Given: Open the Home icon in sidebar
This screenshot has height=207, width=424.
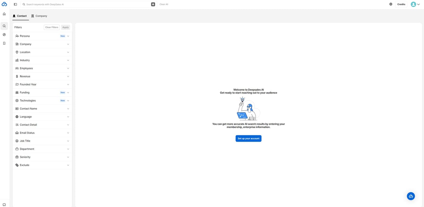Looking at the screenshot, I should (x=4, y=14).
